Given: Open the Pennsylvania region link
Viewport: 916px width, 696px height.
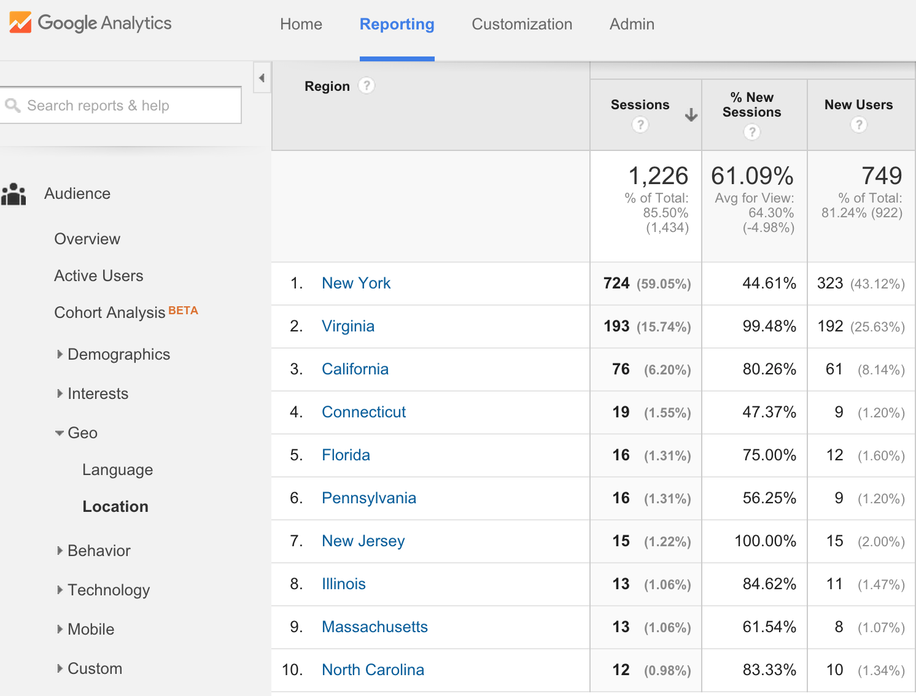Looking at the screenshot, I should pos(368,498).
